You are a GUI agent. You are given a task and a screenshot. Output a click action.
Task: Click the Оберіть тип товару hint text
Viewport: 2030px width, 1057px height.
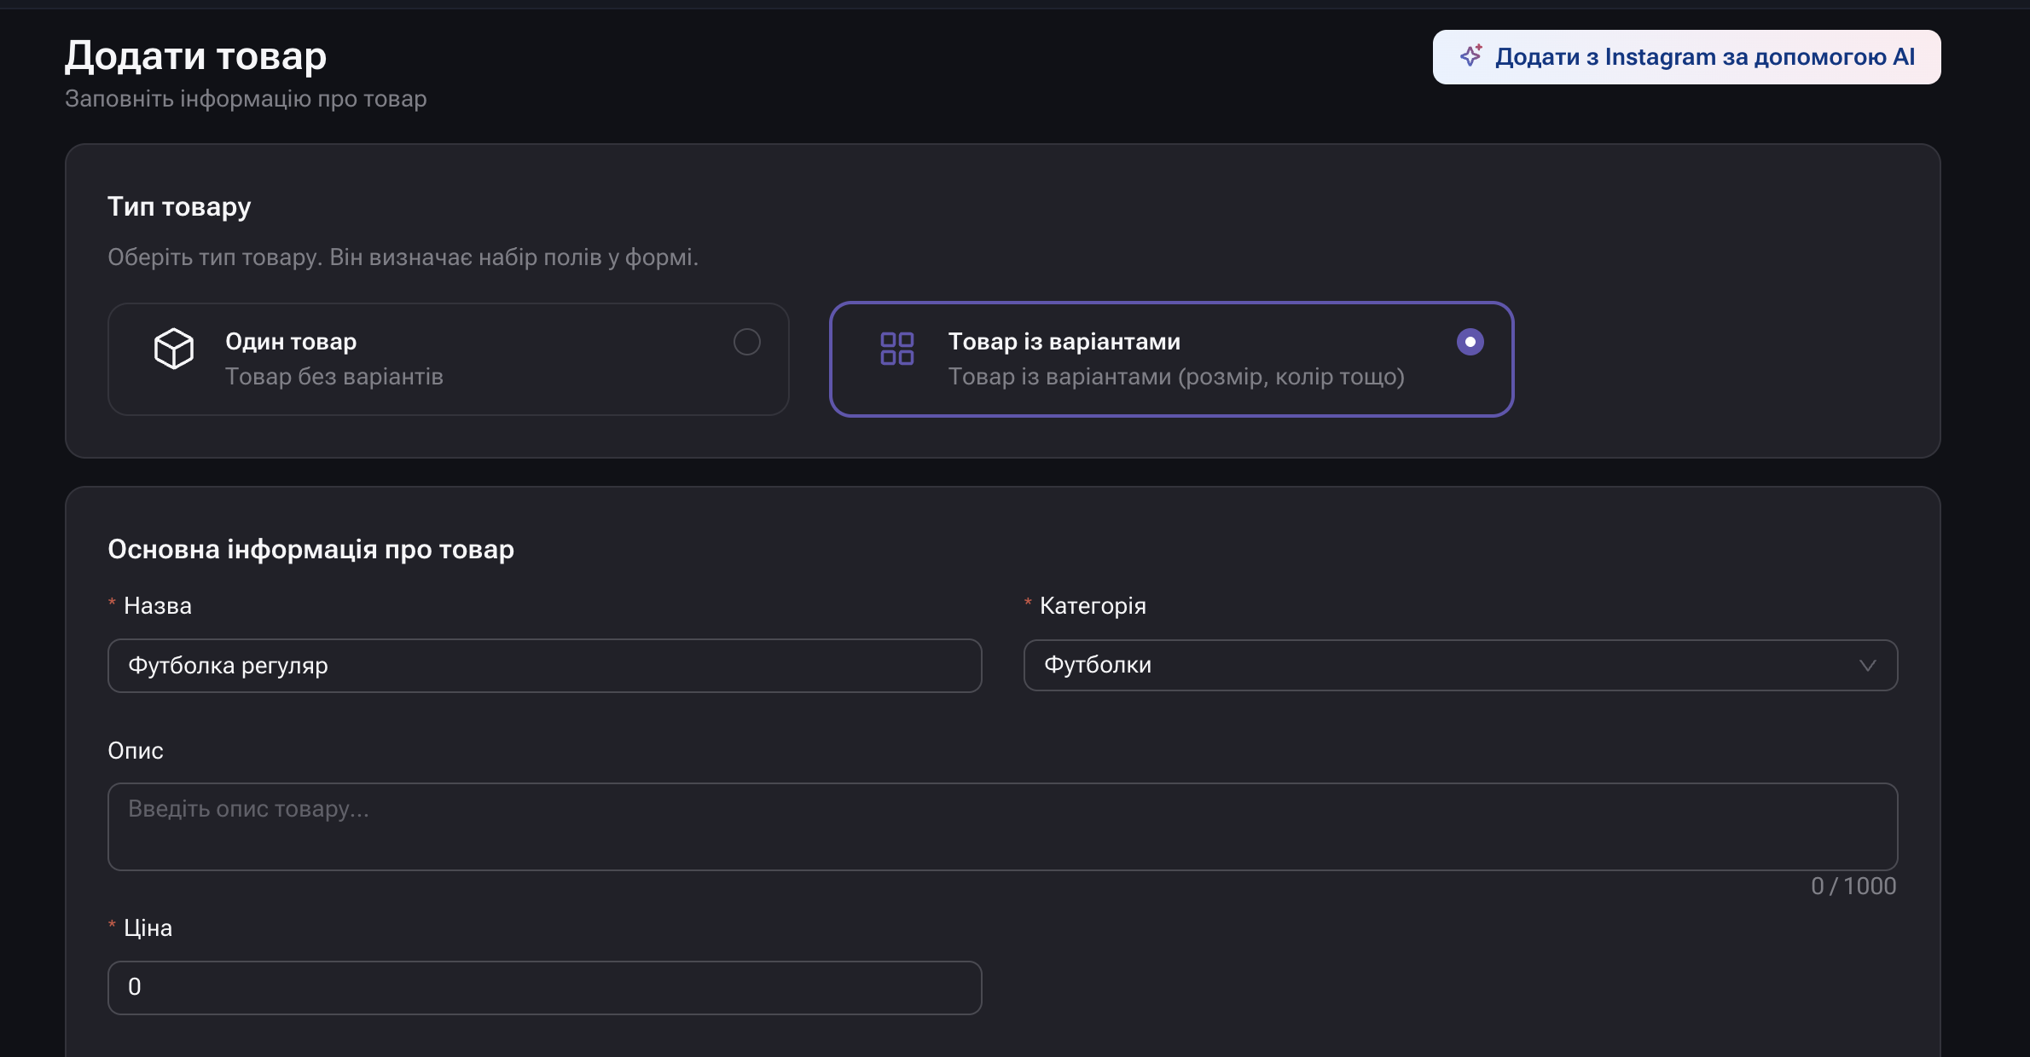(403, 257)
